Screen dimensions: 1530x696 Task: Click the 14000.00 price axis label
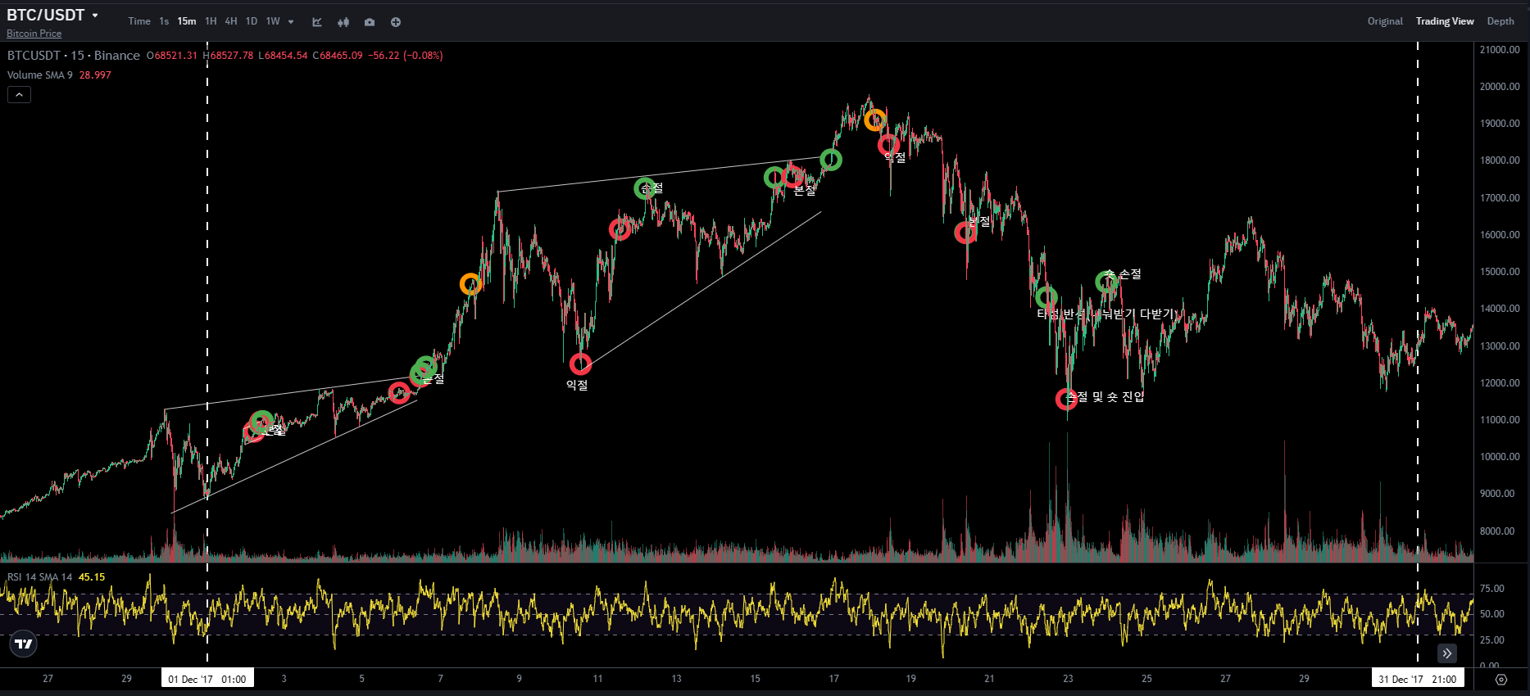[1500, 310]
